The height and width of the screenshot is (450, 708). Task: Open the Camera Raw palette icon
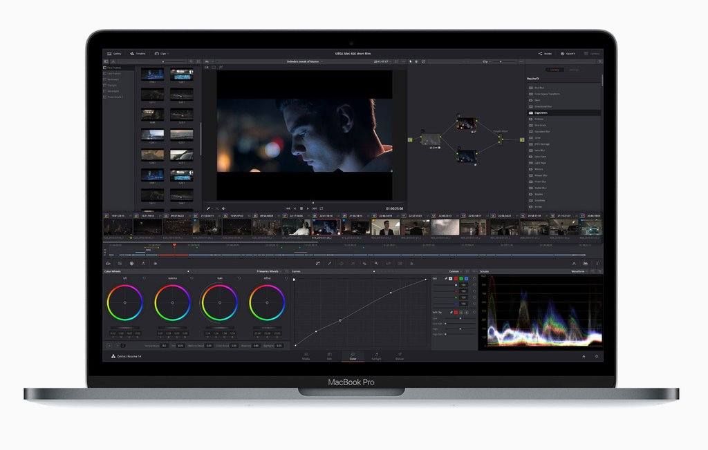coord(108,264)
